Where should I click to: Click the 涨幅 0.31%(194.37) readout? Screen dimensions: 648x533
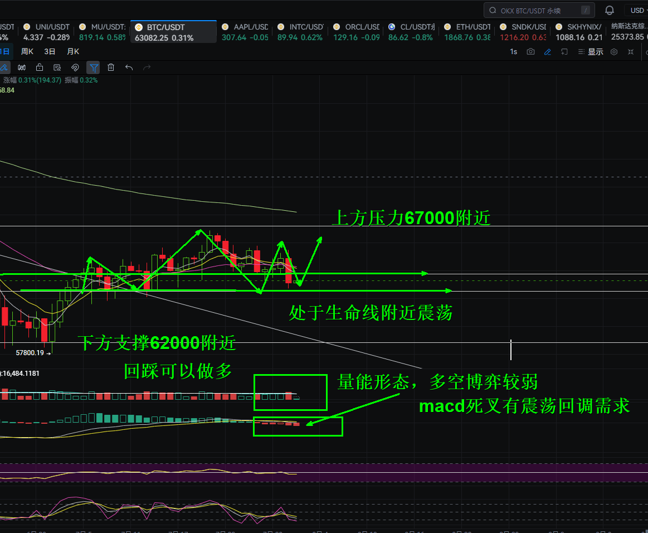pyautogui.click(x=32, y=80)
